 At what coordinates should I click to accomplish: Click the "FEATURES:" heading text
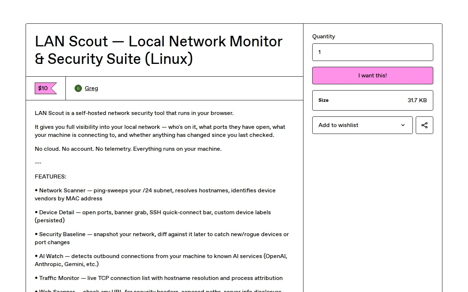pyautogui.click(x=50, y=177)
